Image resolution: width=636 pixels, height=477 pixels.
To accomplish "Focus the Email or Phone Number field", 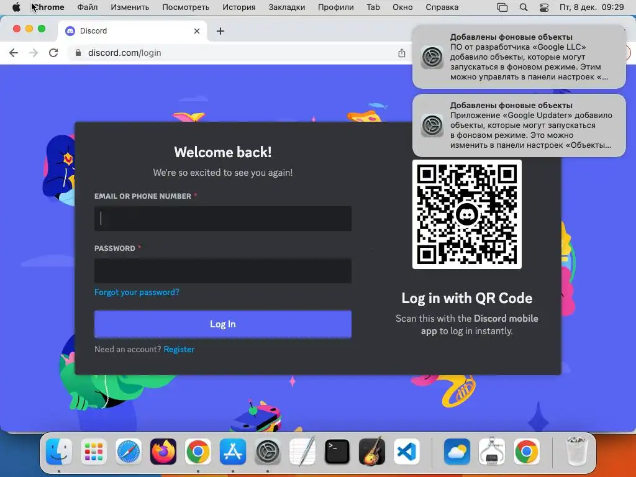I will coord(223,219).
